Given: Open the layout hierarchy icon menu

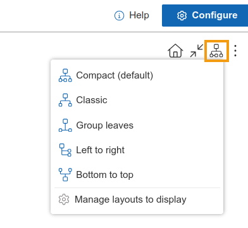Looking at the screenshot, I should [216, 51].
